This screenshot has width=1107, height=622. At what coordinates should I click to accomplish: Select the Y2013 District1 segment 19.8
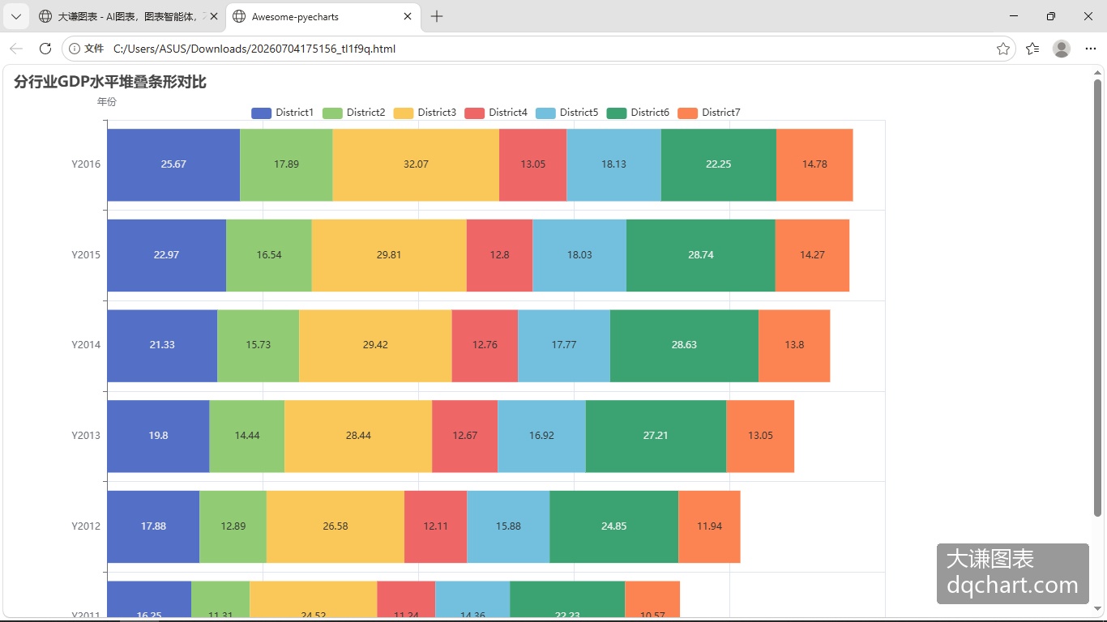(159, 437)
